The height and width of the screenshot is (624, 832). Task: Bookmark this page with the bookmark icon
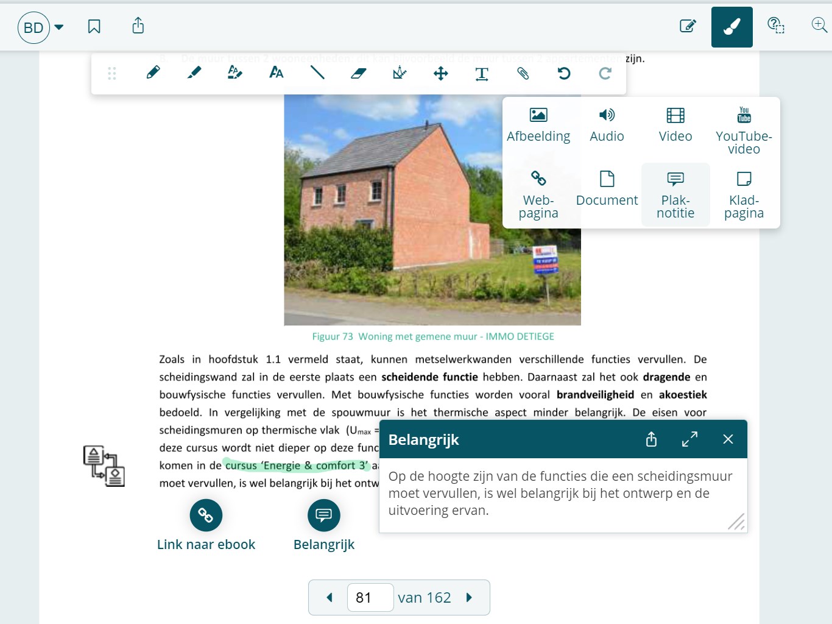94,26
